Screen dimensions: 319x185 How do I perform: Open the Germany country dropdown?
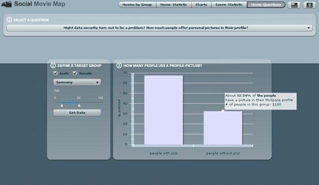click(x=77, y=82)
